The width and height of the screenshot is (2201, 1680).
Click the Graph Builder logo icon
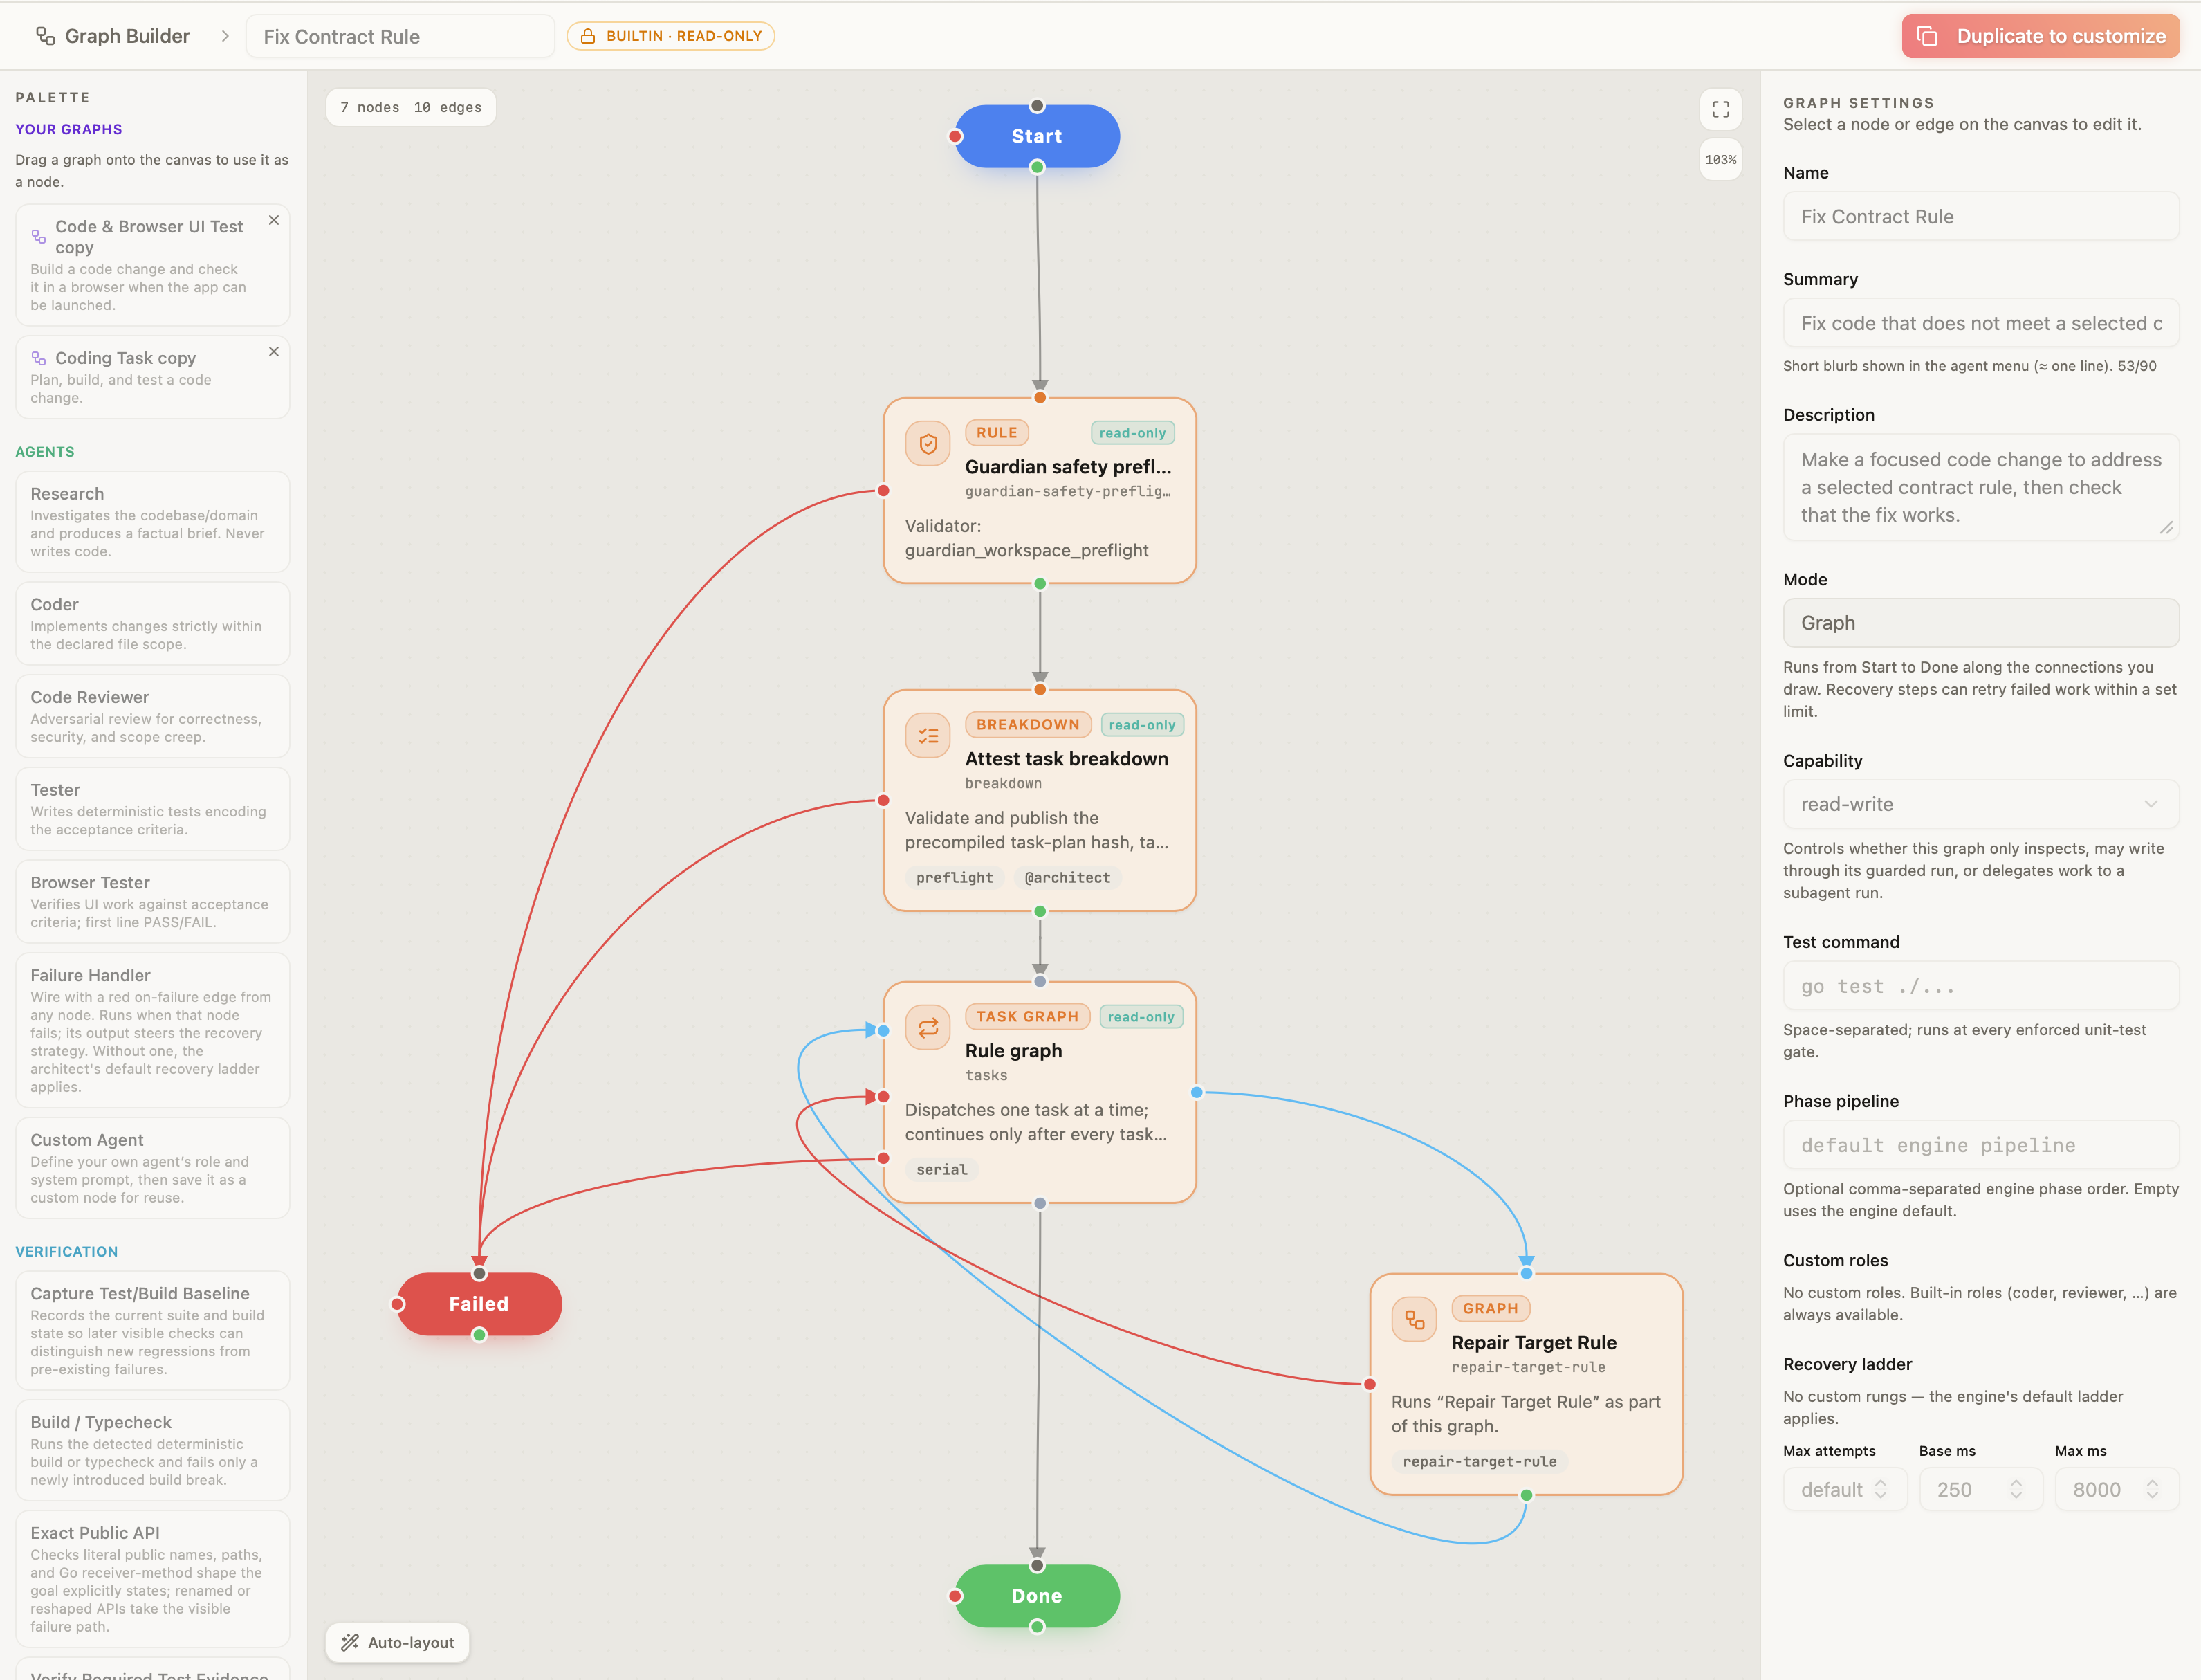pos(45,36)
